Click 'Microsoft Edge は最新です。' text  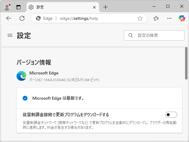tap(58, 98)
